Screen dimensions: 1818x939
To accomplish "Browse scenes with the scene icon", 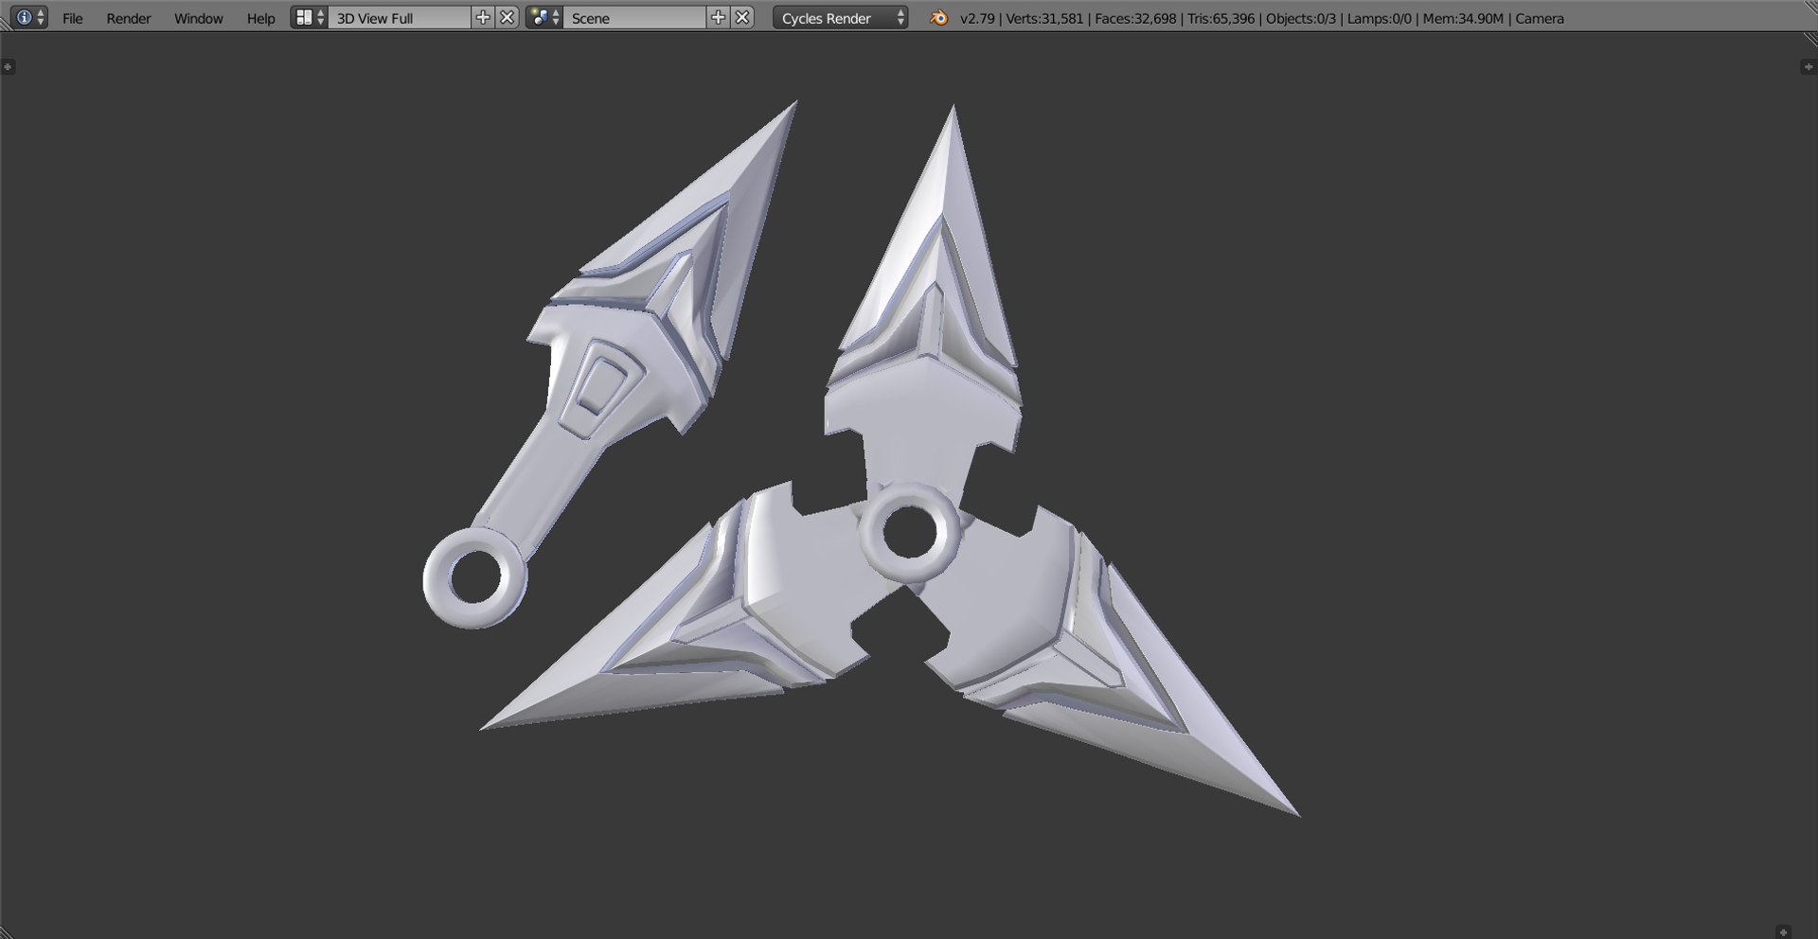I will point(544,18).
